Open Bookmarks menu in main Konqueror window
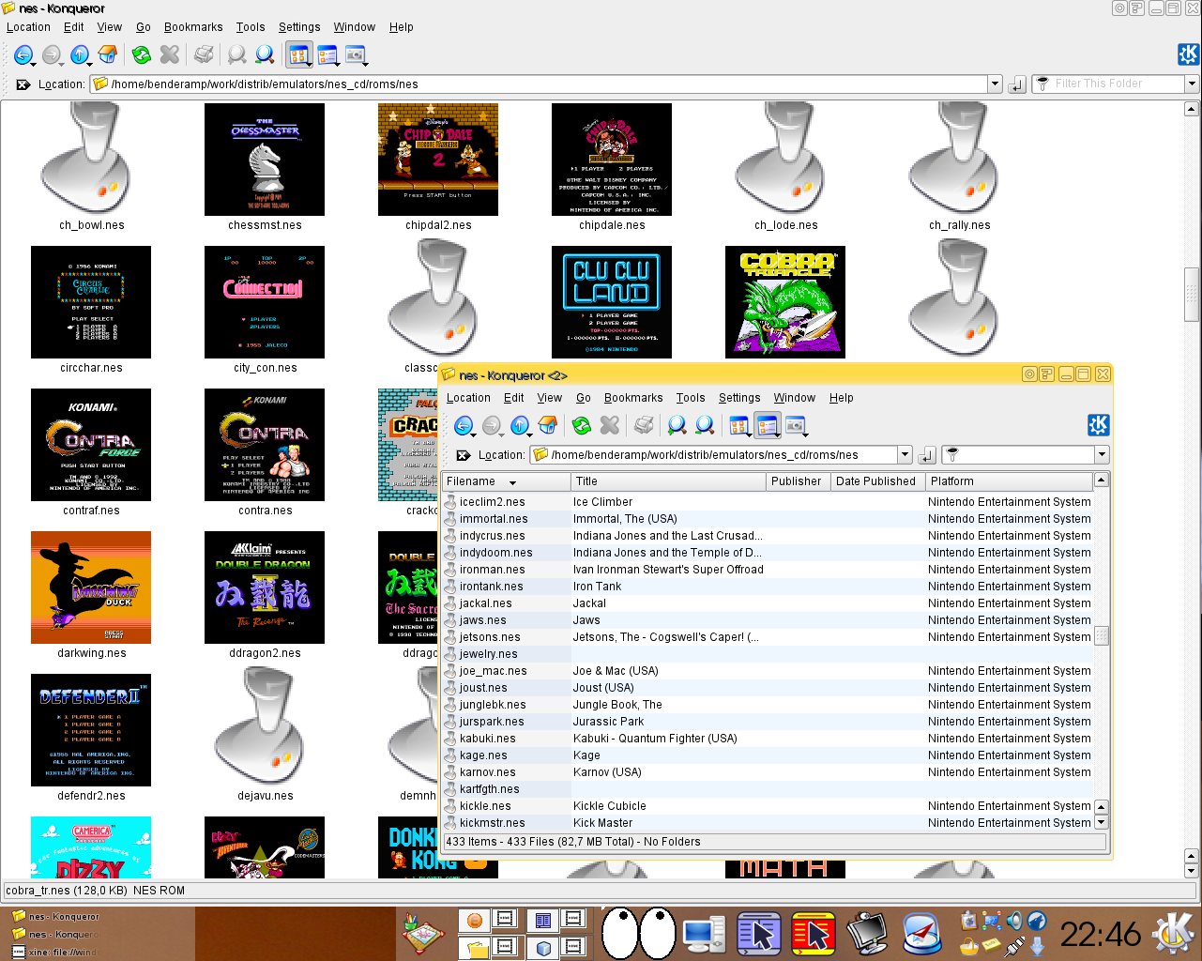The image size is (1202, 961). [x=193, y=27]
